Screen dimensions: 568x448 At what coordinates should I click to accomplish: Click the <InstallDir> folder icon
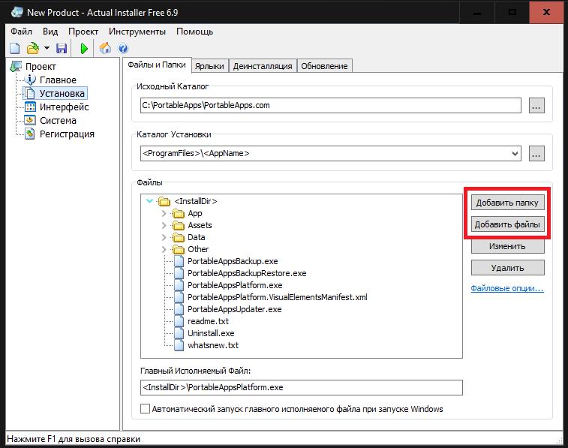164,201
